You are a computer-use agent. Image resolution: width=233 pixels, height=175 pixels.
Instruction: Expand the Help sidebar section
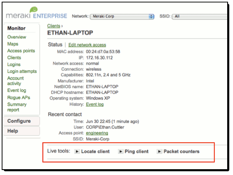click(x=22, y=131)
